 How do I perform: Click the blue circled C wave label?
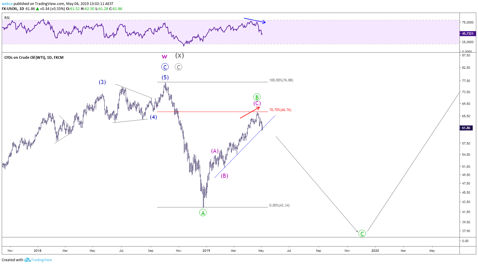click(x=165, y=67)
